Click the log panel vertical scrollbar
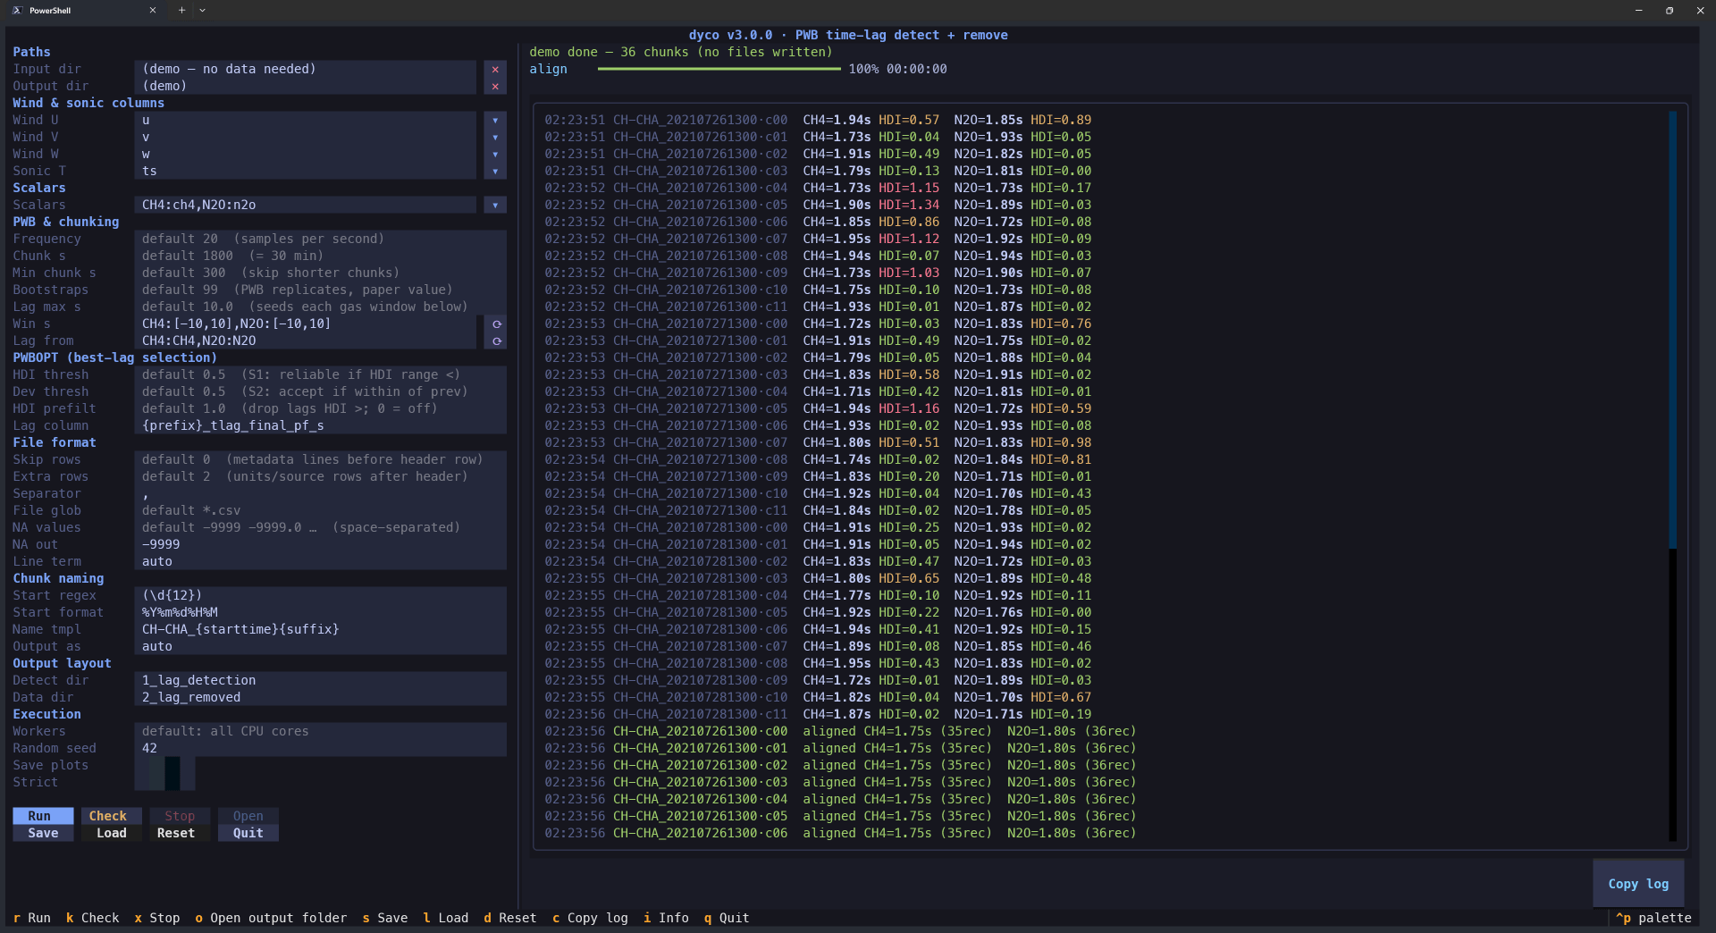Screen dimensions: 1716x933 tap(1672, 475)
